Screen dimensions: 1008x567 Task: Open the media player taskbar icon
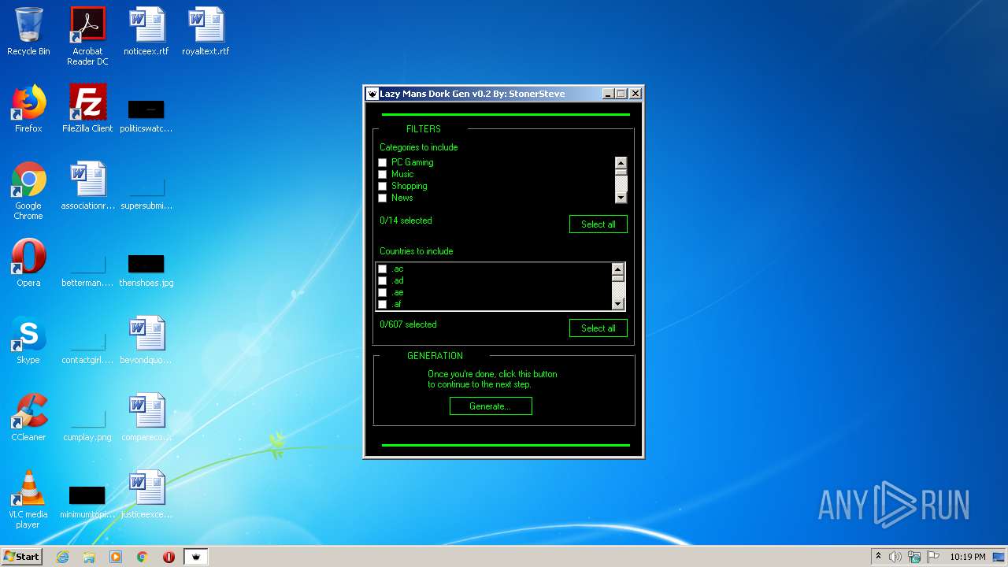[x=116, y=557]
